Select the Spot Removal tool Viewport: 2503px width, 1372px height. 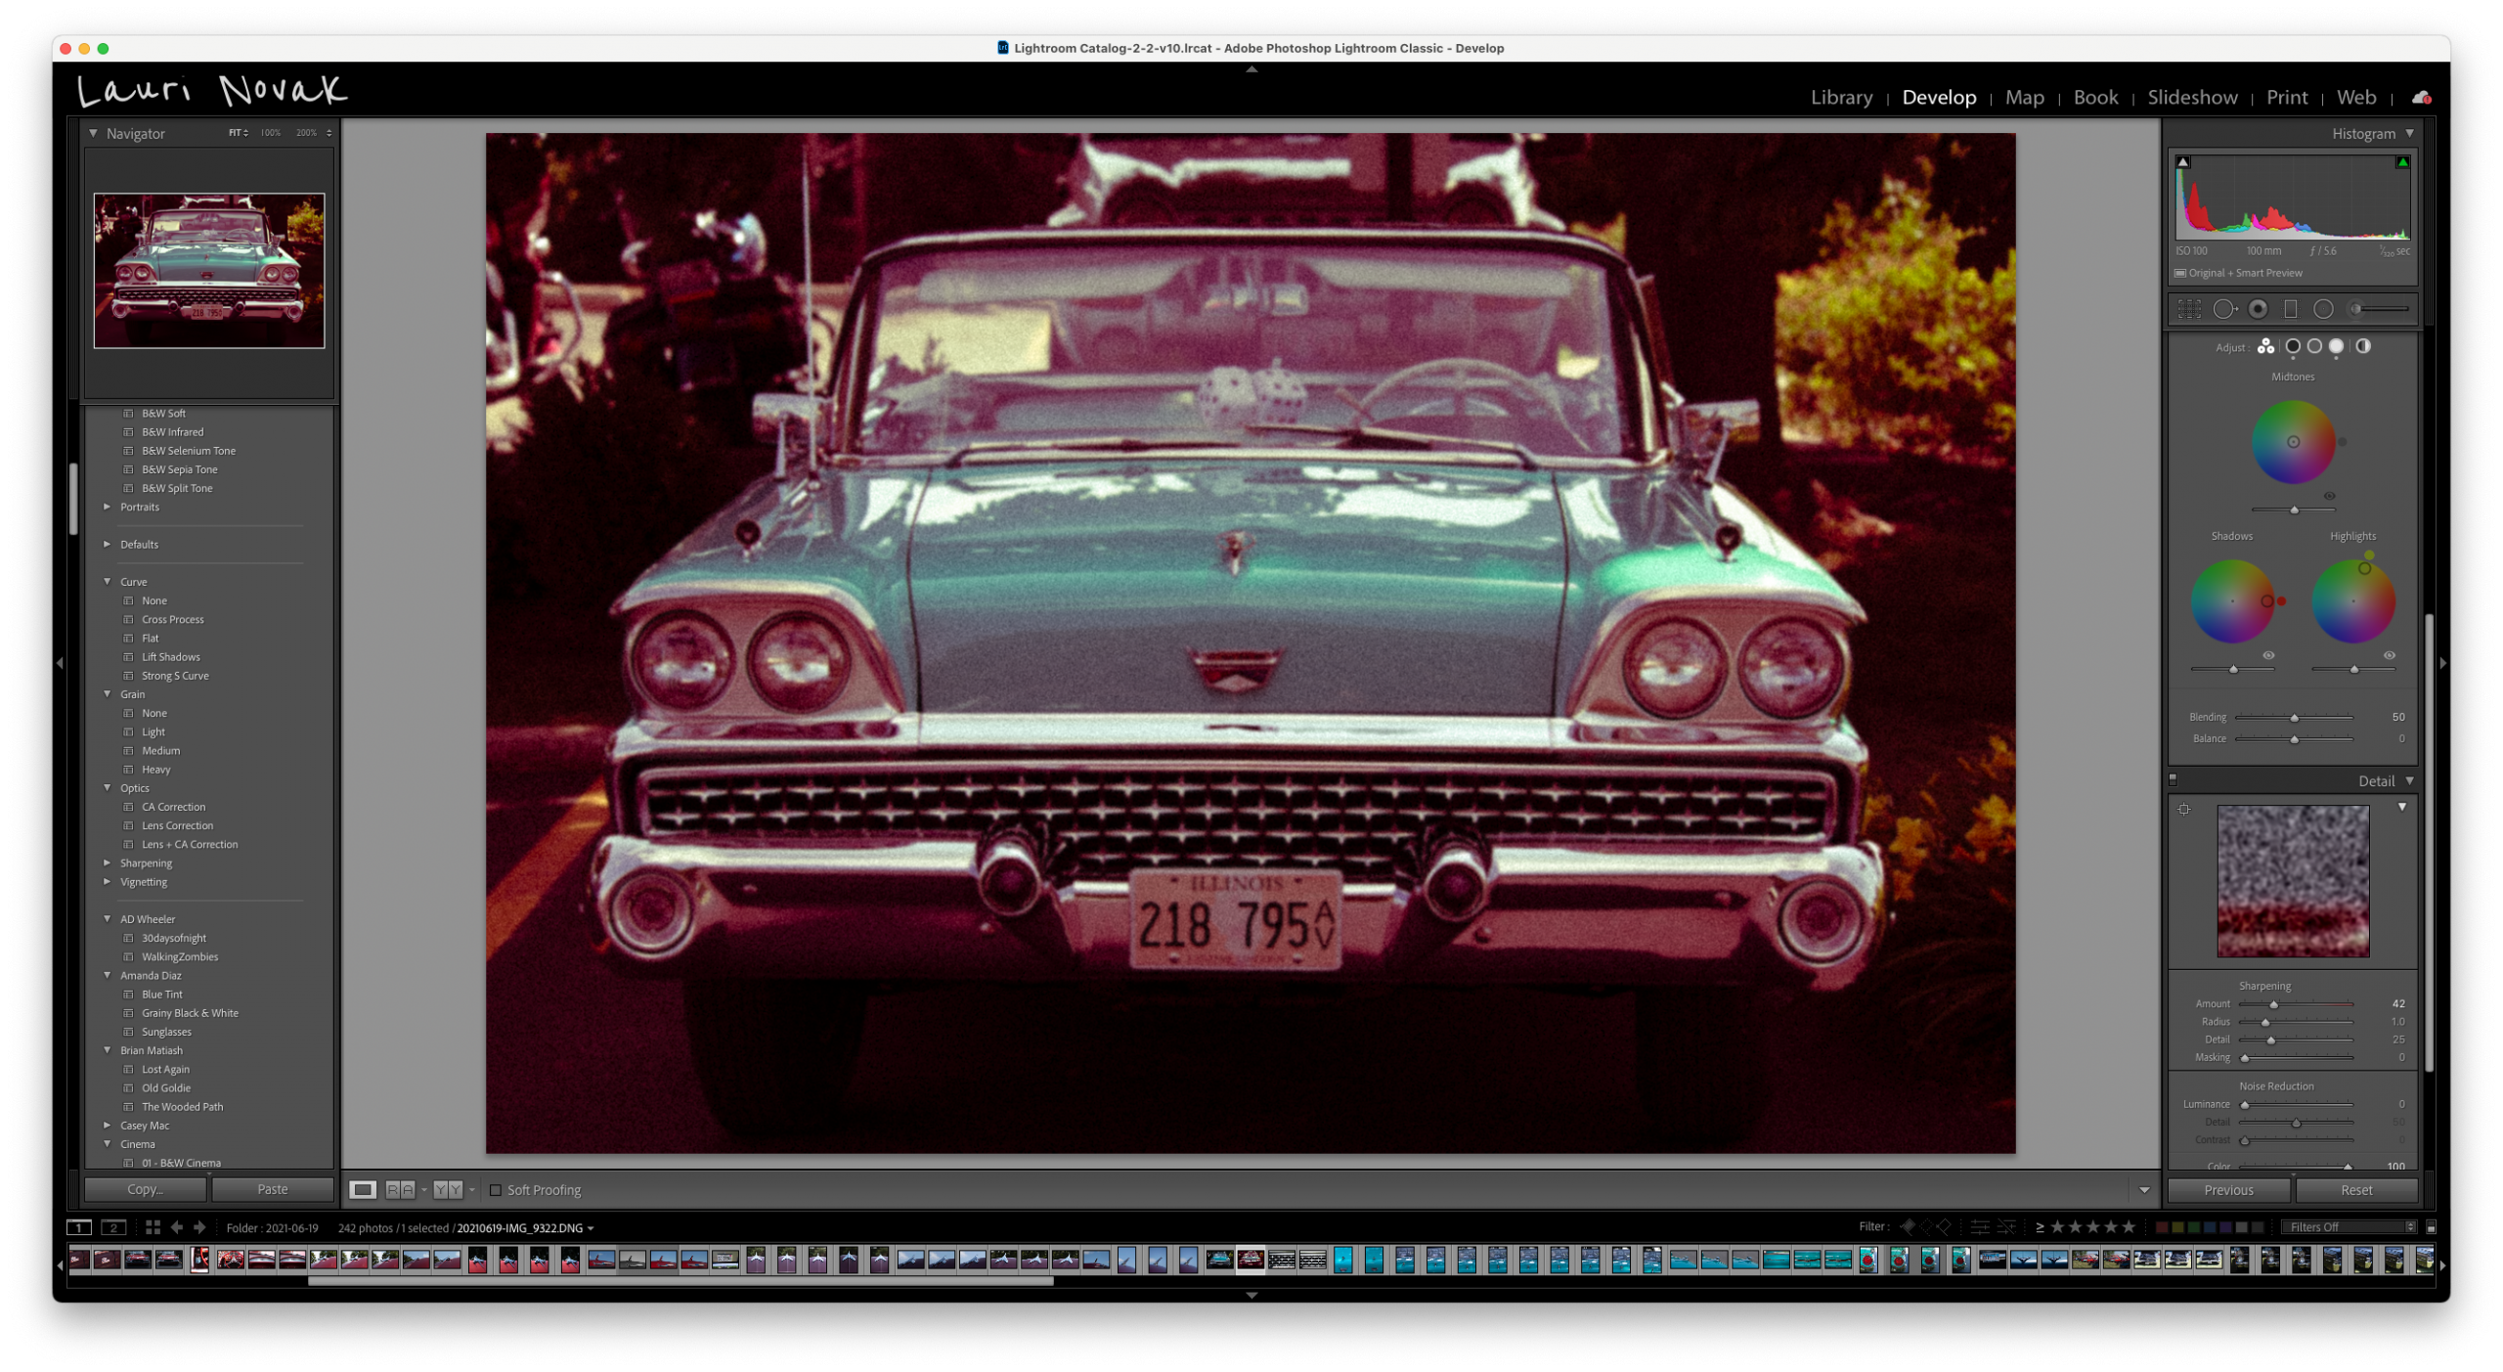(2224, 309)
